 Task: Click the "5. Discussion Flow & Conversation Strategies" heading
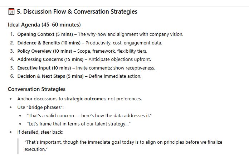pos(77,11)
